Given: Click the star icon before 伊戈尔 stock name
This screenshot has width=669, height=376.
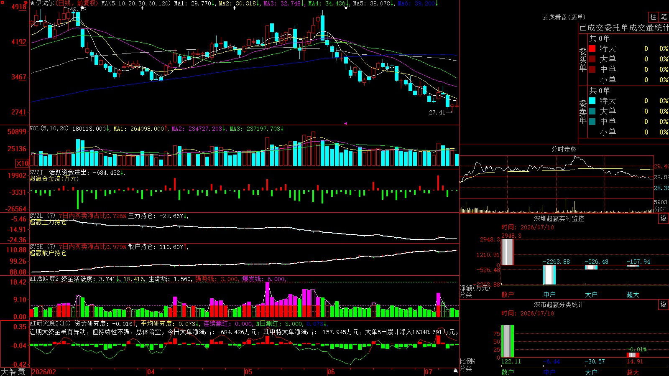Looking at the screenshot, I should [33, 3].
